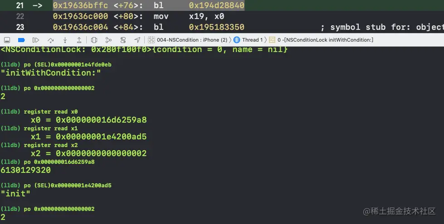Step out of the current function
444x224 pixels.
(79, 40)
